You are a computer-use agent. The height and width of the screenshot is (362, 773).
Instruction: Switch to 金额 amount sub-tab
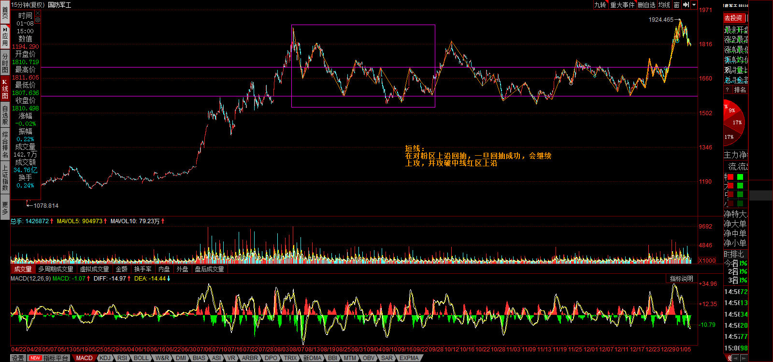[122, 269]
